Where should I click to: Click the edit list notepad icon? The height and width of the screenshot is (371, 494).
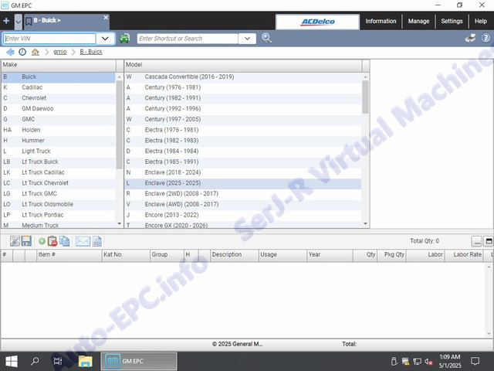click(15, 241)
